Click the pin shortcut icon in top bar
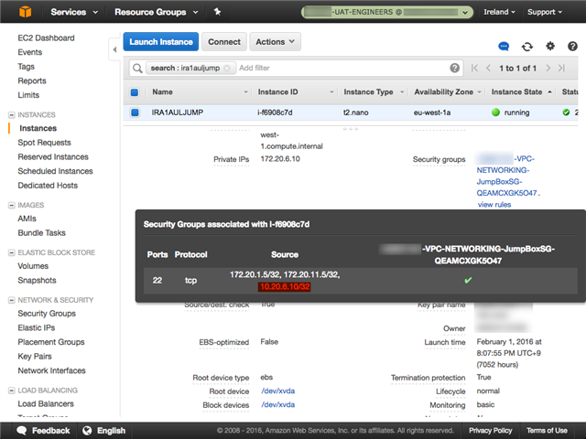 tap(217, 12)
